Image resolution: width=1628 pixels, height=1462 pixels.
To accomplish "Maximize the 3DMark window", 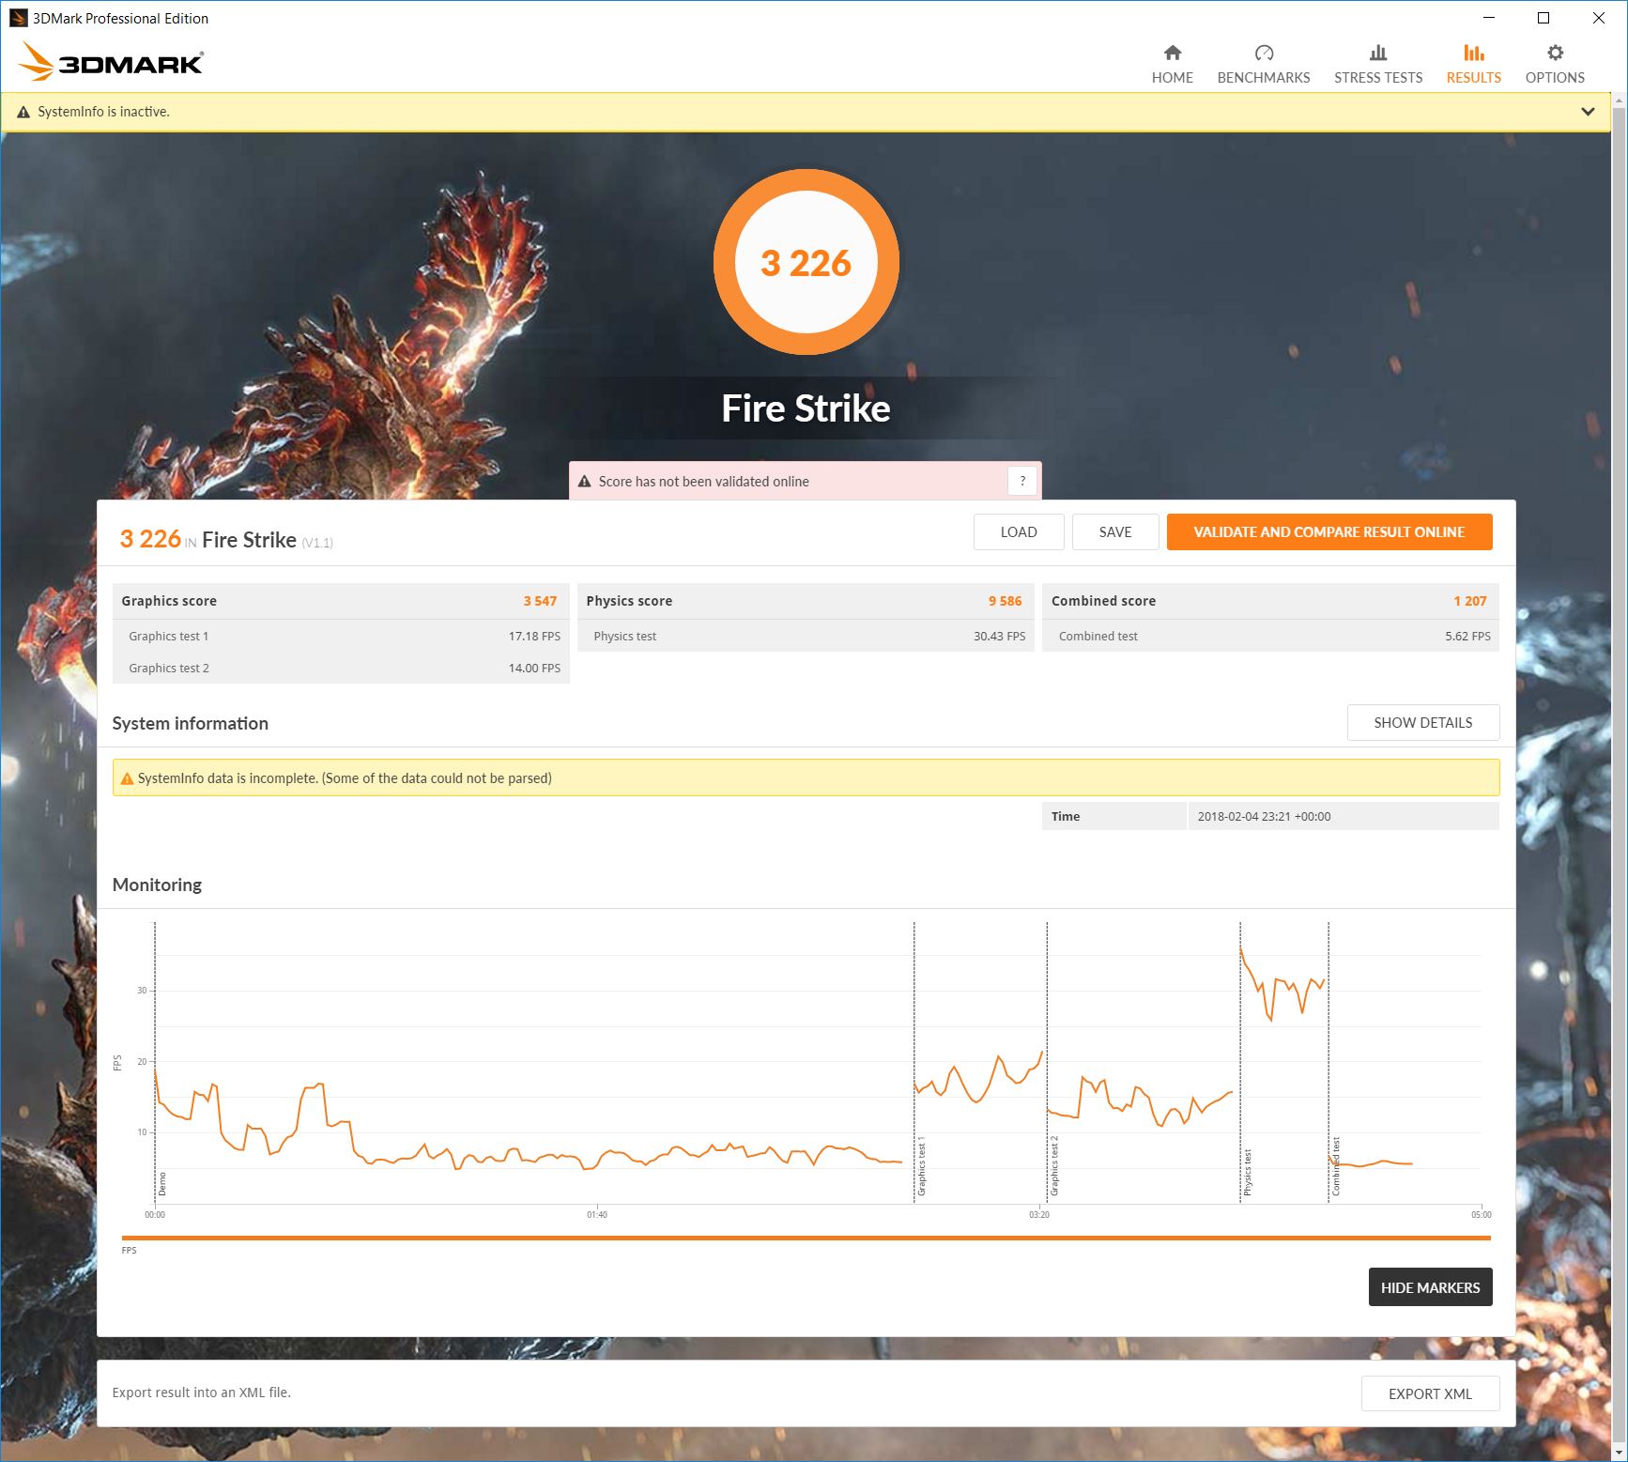I will coord(1543,18).
